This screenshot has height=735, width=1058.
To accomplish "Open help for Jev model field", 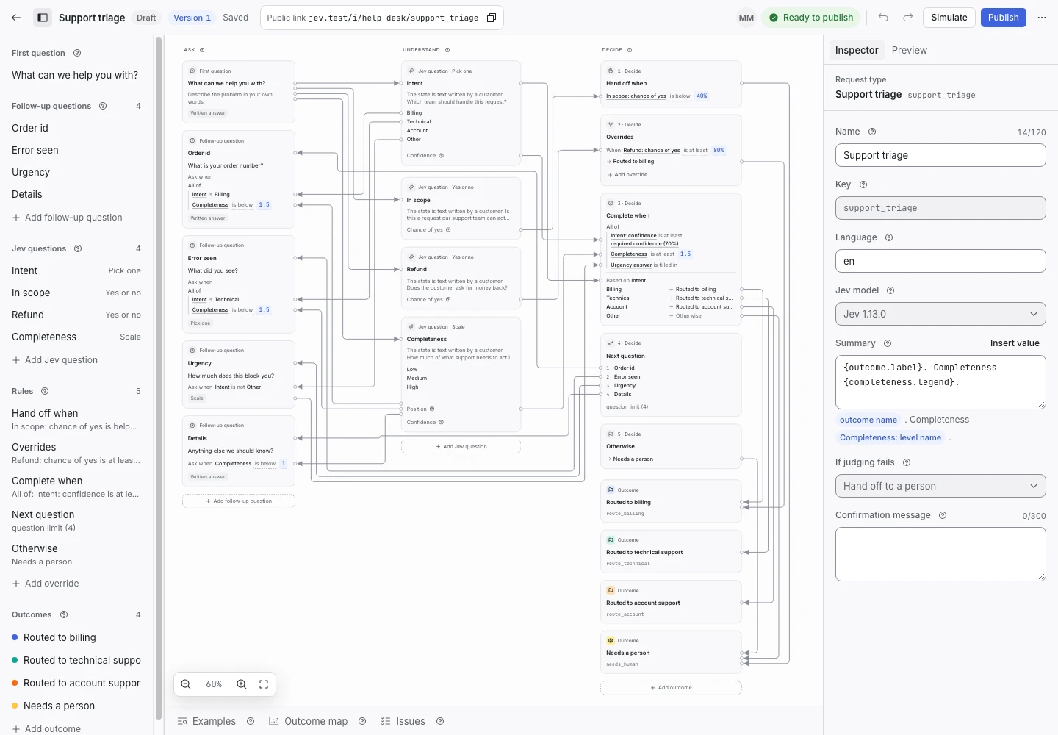I will 890,290.
